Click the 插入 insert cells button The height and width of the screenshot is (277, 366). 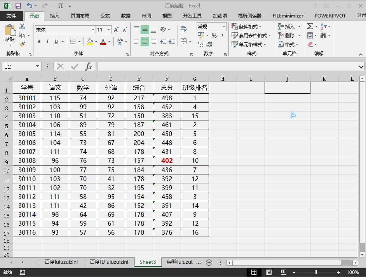click(287, 26)
